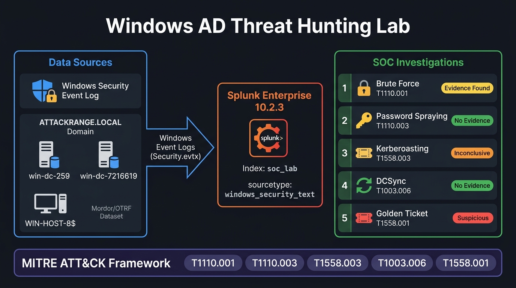Click number 1 tile of Brute Force row
This screenshot has width=516, height=288.
(x=345, y=88)
